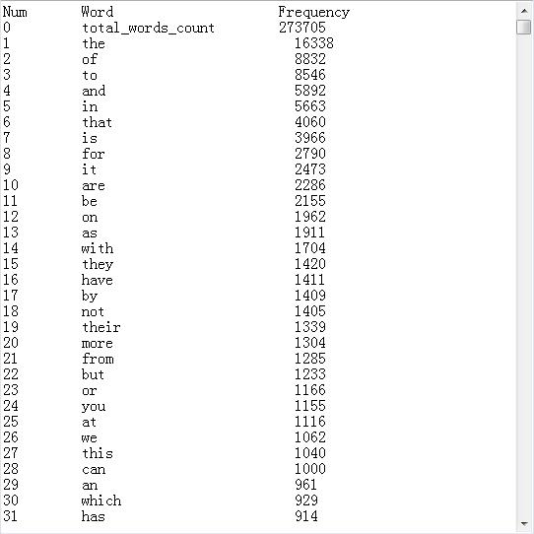Select the word 'from' in row 21
Image resolution: width=534 pixels, height=534 pixels.
(x=98, y=359)
